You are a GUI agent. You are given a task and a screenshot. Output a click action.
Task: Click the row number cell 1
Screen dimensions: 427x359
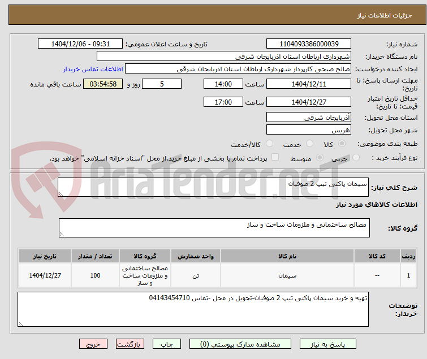click(408, 275)
